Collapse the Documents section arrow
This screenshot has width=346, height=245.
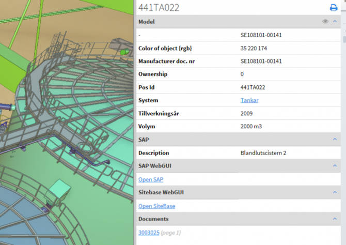[x=335, y=219]
